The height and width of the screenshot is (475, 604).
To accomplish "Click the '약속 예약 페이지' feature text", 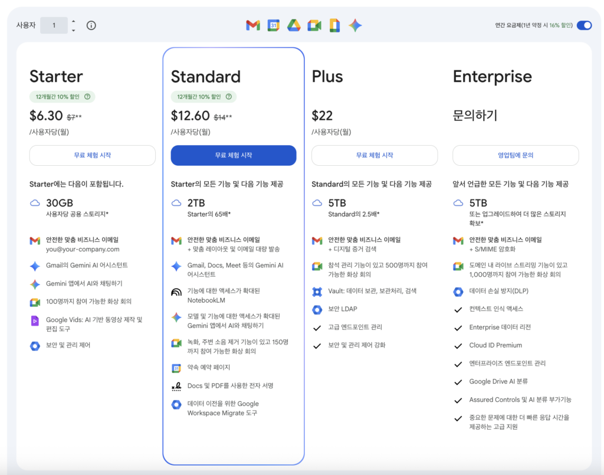I will (x=209, y=367).
